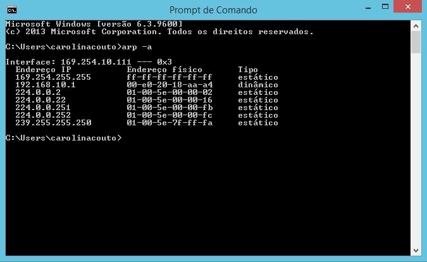Screen dimensions: 427x262
Task: Click MAC address 01-00-5e-00-00-02
Action: pyautogui.click(x=170, y=92)
